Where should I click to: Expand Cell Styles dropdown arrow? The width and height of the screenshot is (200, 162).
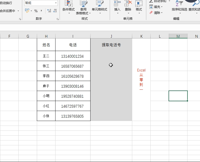pyautogui.click(x=100, y=13)
